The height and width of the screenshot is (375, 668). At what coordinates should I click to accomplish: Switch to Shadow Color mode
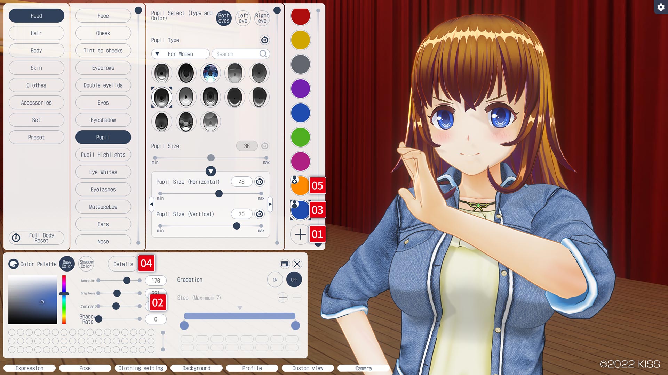point(86,264)
